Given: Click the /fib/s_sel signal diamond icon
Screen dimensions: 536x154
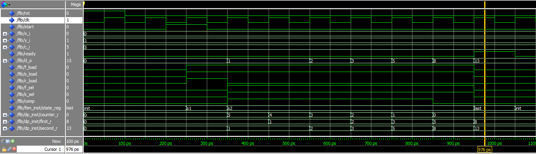Looking at the screenshot, I should (12, 94).
